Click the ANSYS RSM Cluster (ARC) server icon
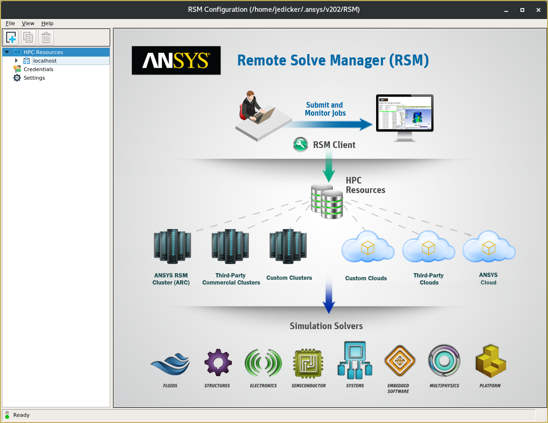Screen dimensions: 548x423 click(172, 246)
